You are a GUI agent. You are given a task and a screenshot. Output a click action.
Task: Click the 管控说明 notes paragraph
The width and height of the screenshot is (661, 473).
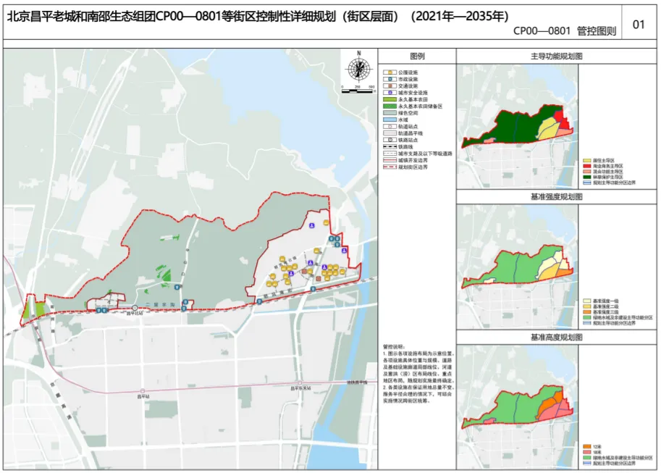[417, 374]
